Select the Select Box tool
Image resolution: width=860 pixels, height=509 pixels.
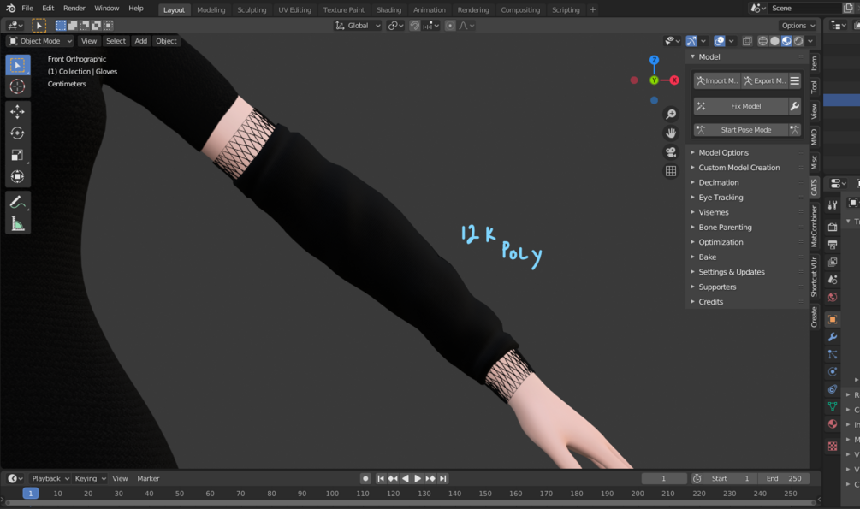[x=18, y=65]
